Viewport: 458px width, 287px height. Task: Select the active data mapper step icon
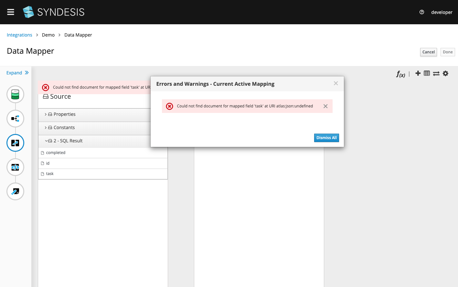click(x=15, y=143)
